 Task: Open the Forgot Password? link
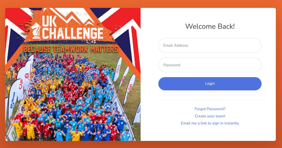coord(210,109)
